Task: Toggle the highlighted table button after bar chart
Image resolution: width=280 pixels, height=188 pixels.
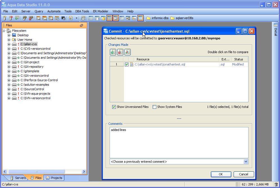Action: (141, 18)
